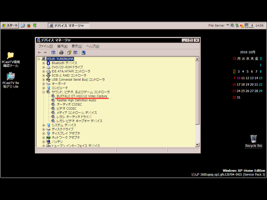Select the IDE ATA/ATAPI コントローラ icon
Screen dimensions: 267x200
point(48,72)
